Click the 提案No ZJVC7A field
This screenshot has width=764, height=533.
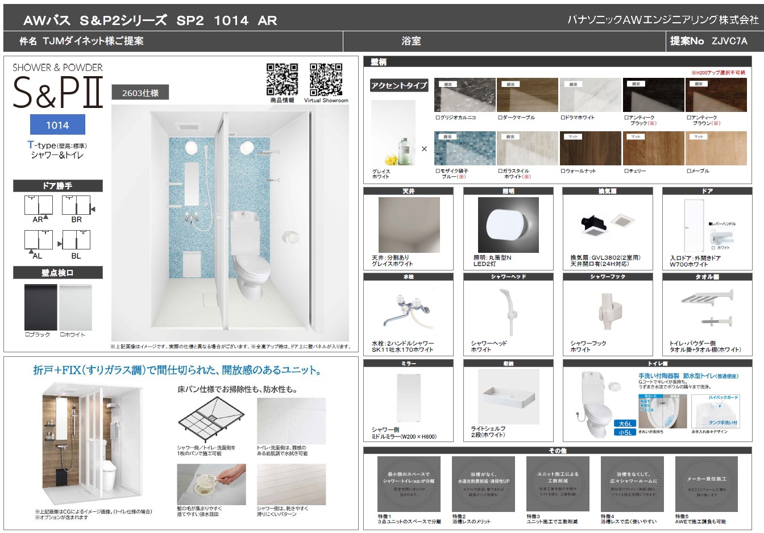[x=708, y=41]
